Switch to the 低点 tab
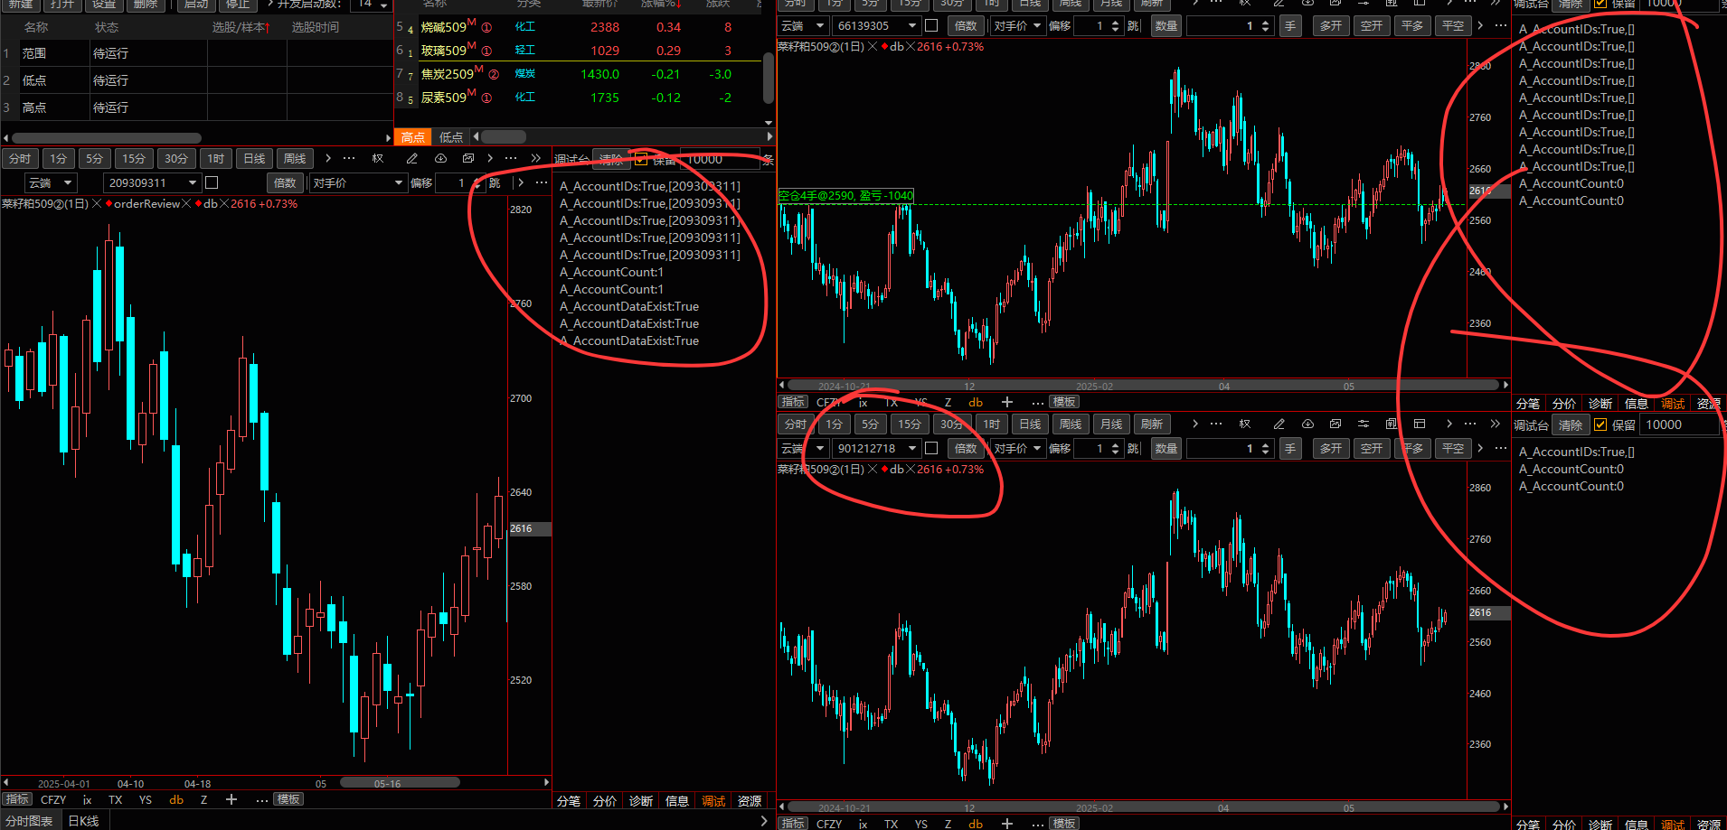This screenshot has height=830, width=1727. tap(451, 136)
